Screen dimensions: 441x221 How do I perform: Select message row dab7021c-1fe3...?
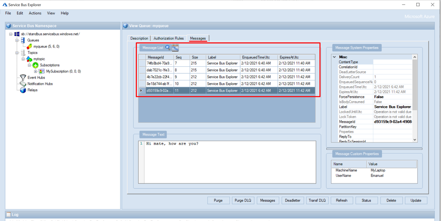pos(227,70)
